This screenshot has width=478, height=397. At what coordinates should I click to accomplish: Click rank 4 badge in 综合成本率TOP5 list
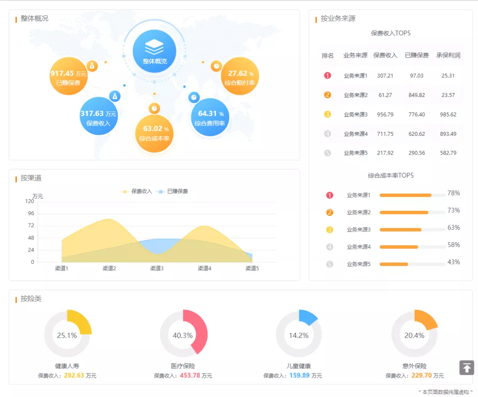click(x=330, y=247)
